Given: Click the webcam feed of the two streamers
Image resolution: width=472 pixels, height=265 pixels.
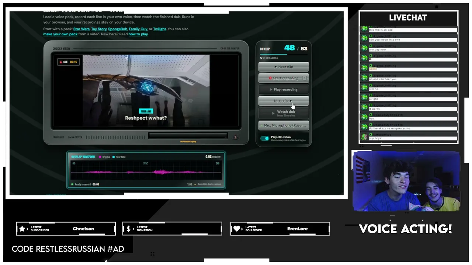Looking at the screenshot, I should click(406, 181).
